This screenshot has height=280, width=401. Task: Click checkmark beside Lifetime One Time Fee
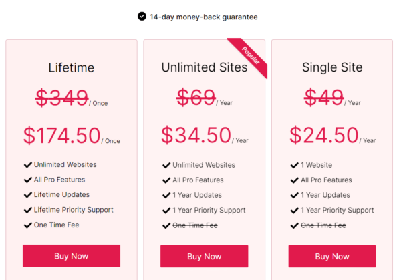[x=28, y=225]
